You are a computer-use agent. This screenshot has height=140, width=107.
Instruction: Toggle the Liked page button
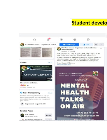click(x=86, y=45)
